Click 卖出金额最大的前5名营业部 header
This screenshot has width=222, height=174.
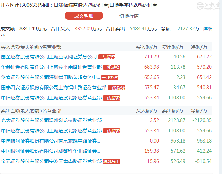31,111
